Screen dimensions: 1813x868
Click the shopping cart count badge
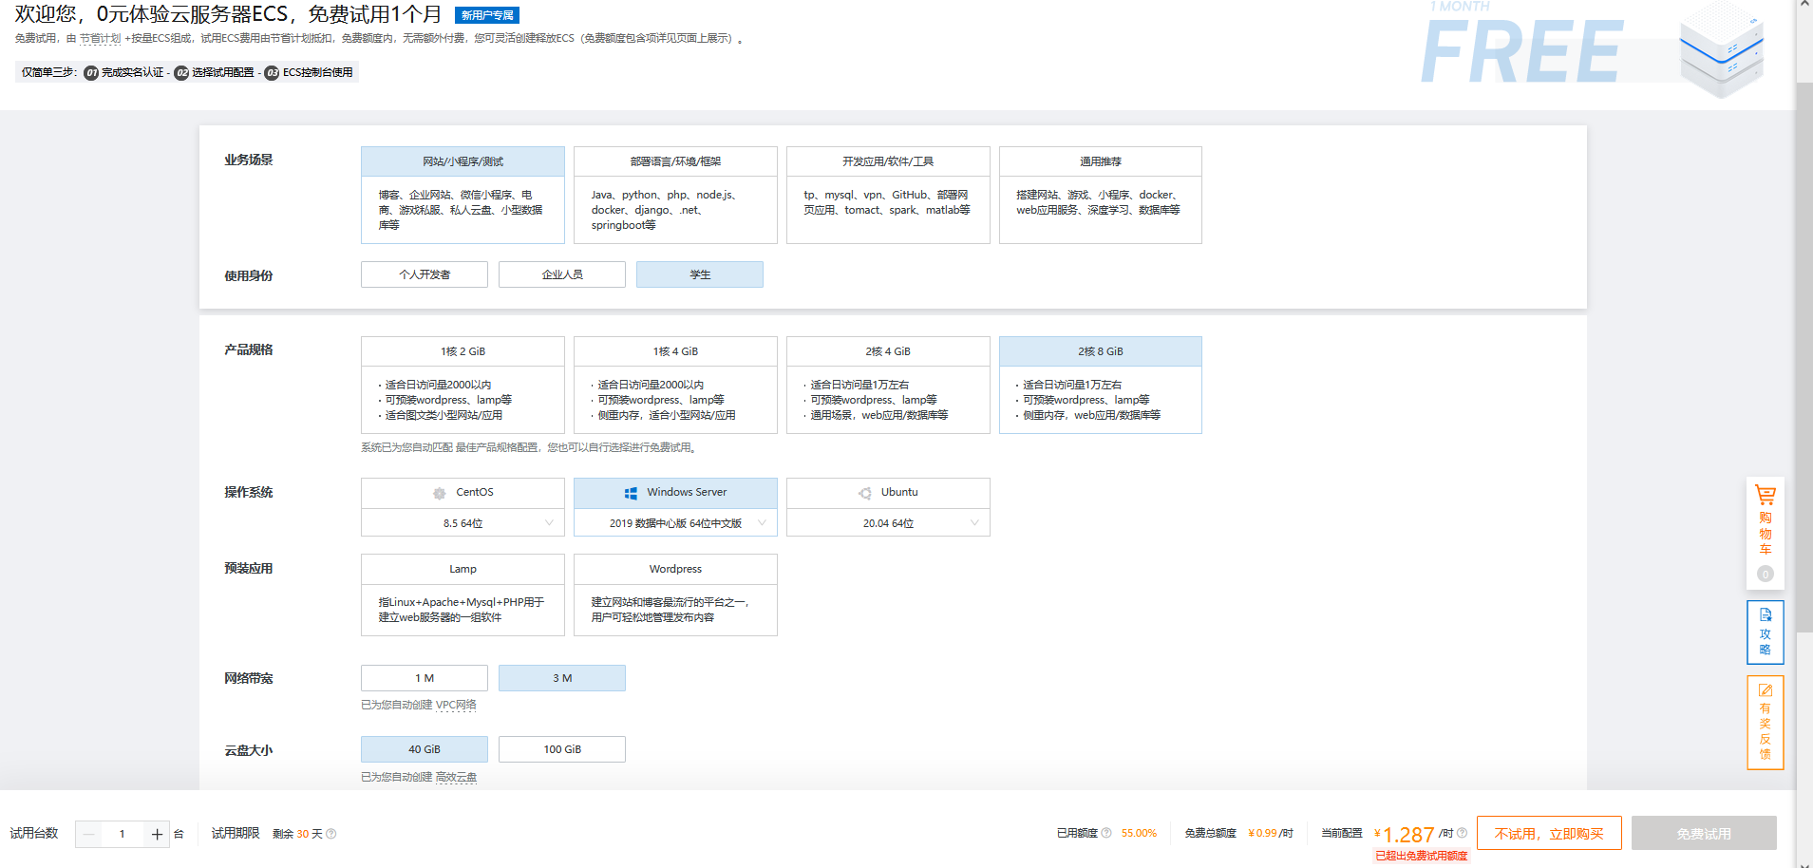click(1765, 574)
